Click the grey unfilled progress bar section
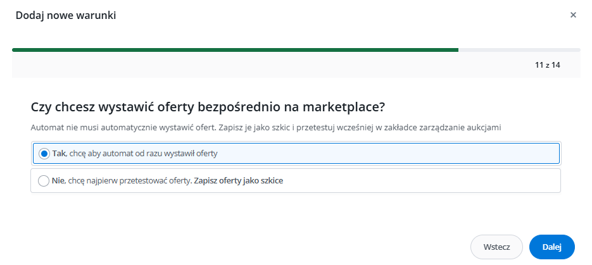 pos(519,49)
